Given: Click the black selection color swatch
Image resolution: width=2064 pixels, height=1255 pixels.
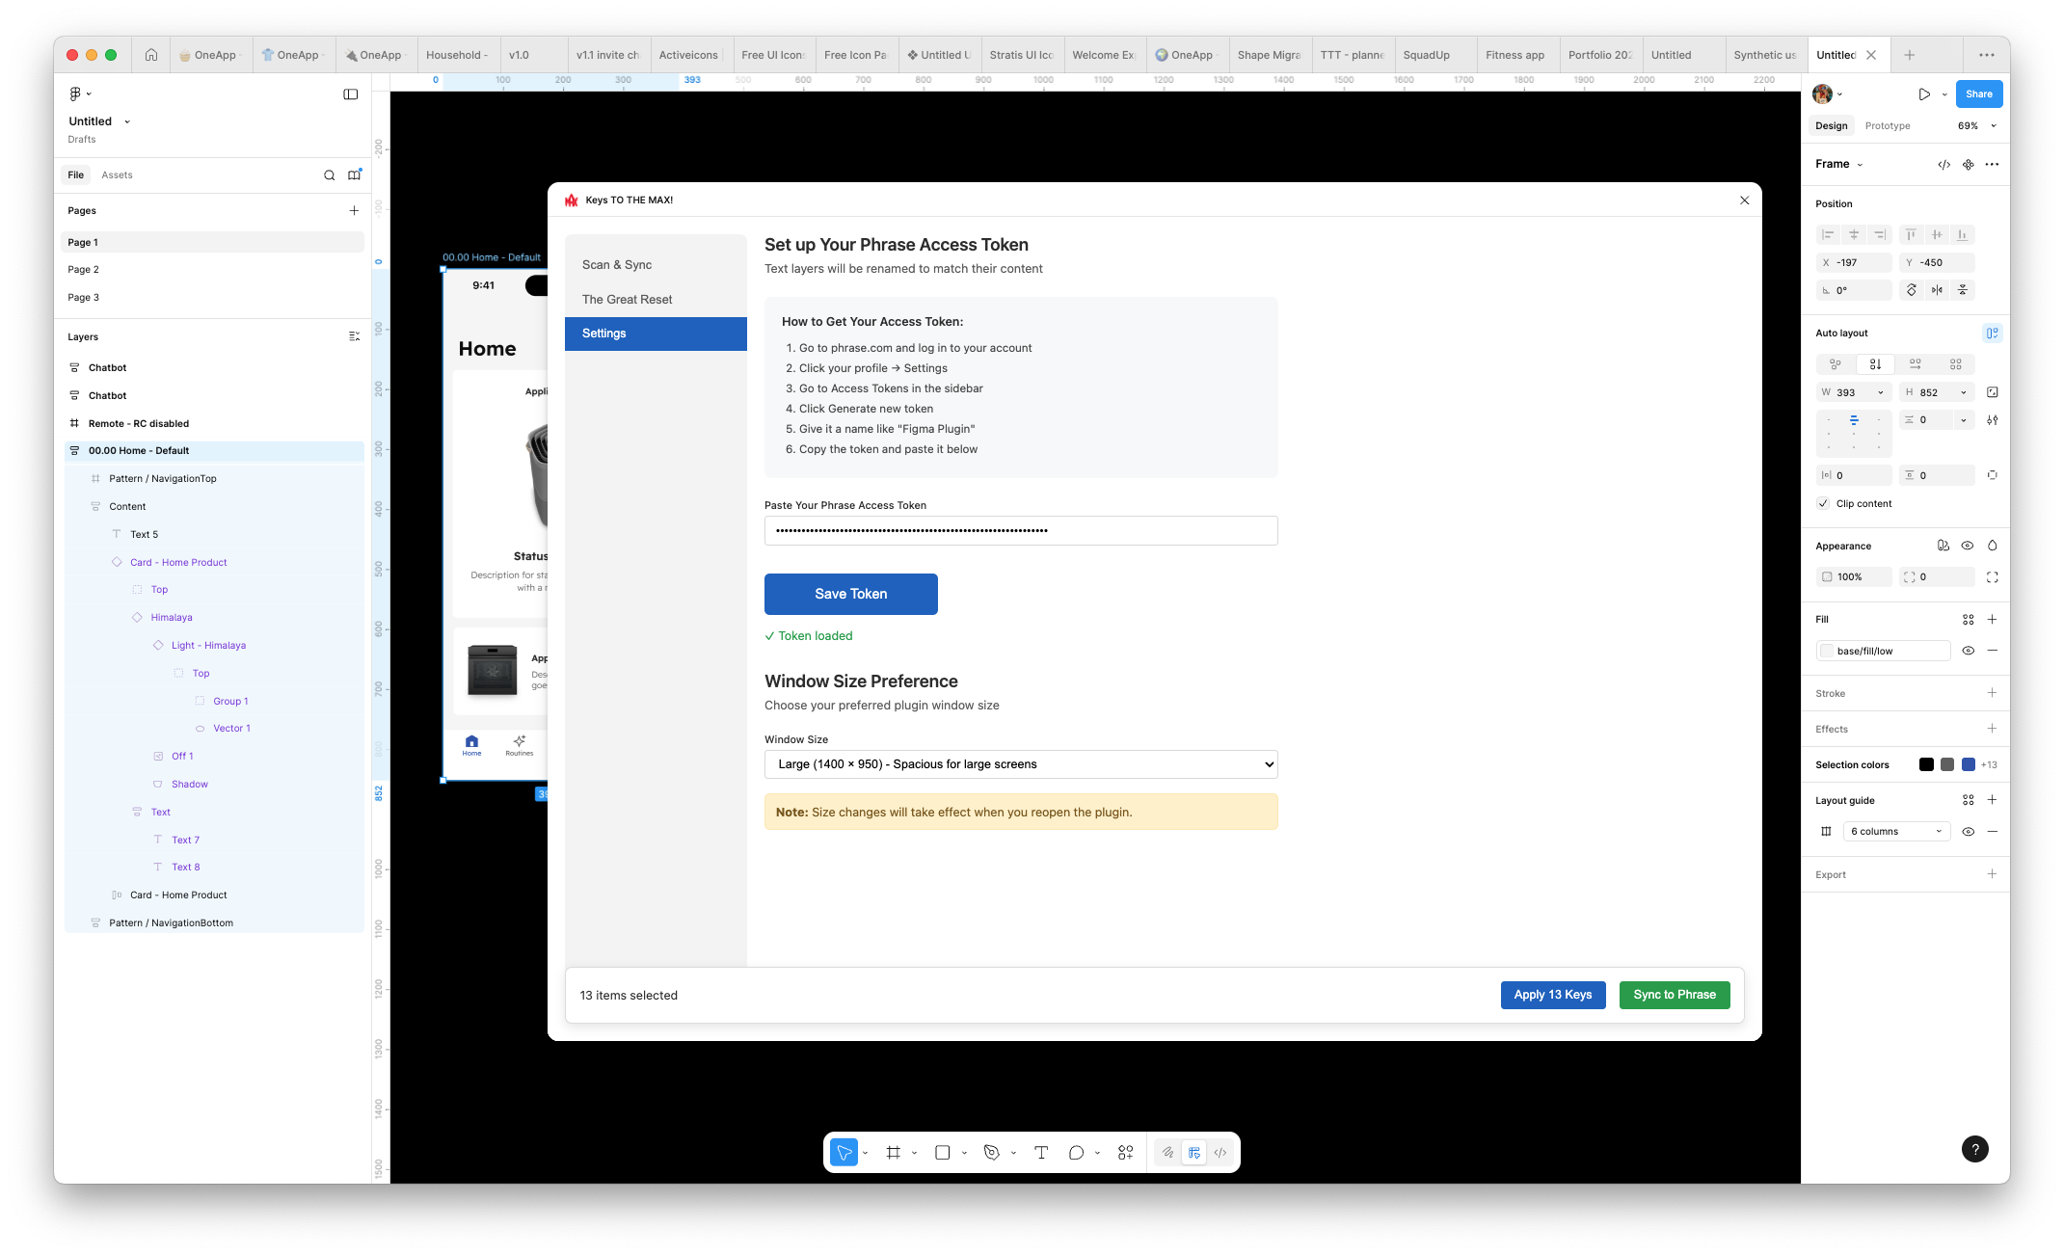Looking at the screenshot, I should pos(1925,764).
